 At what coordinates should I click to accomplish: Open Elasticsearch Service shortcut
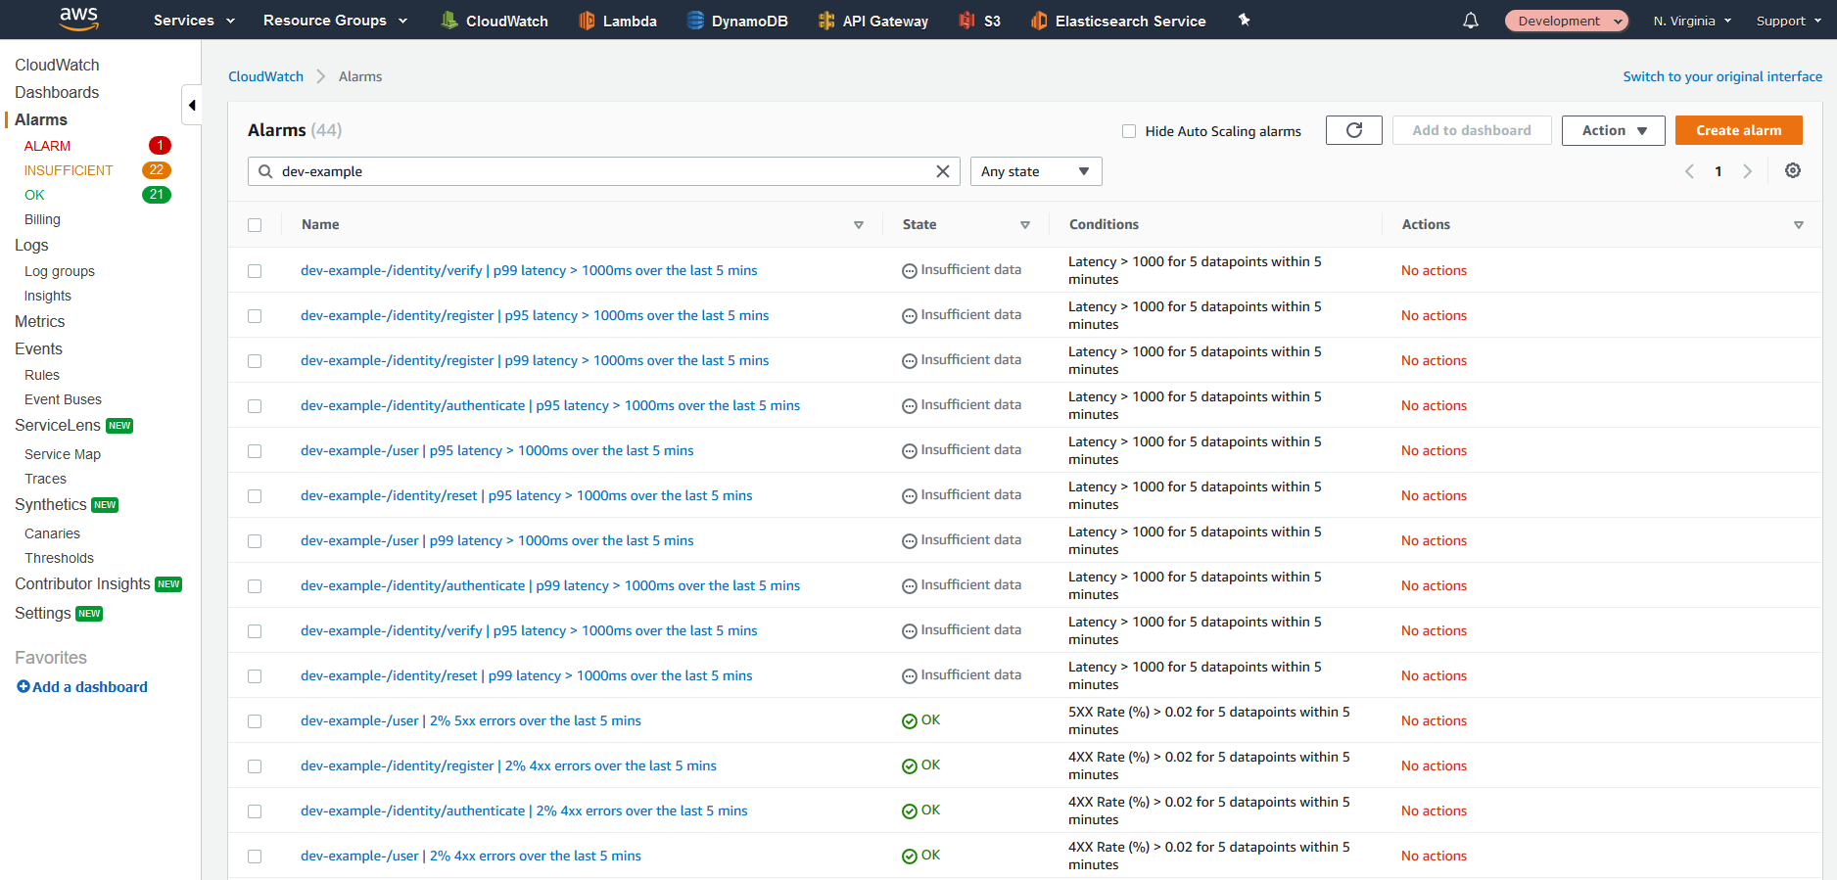pyautogui.click(x=1118, y=21)
